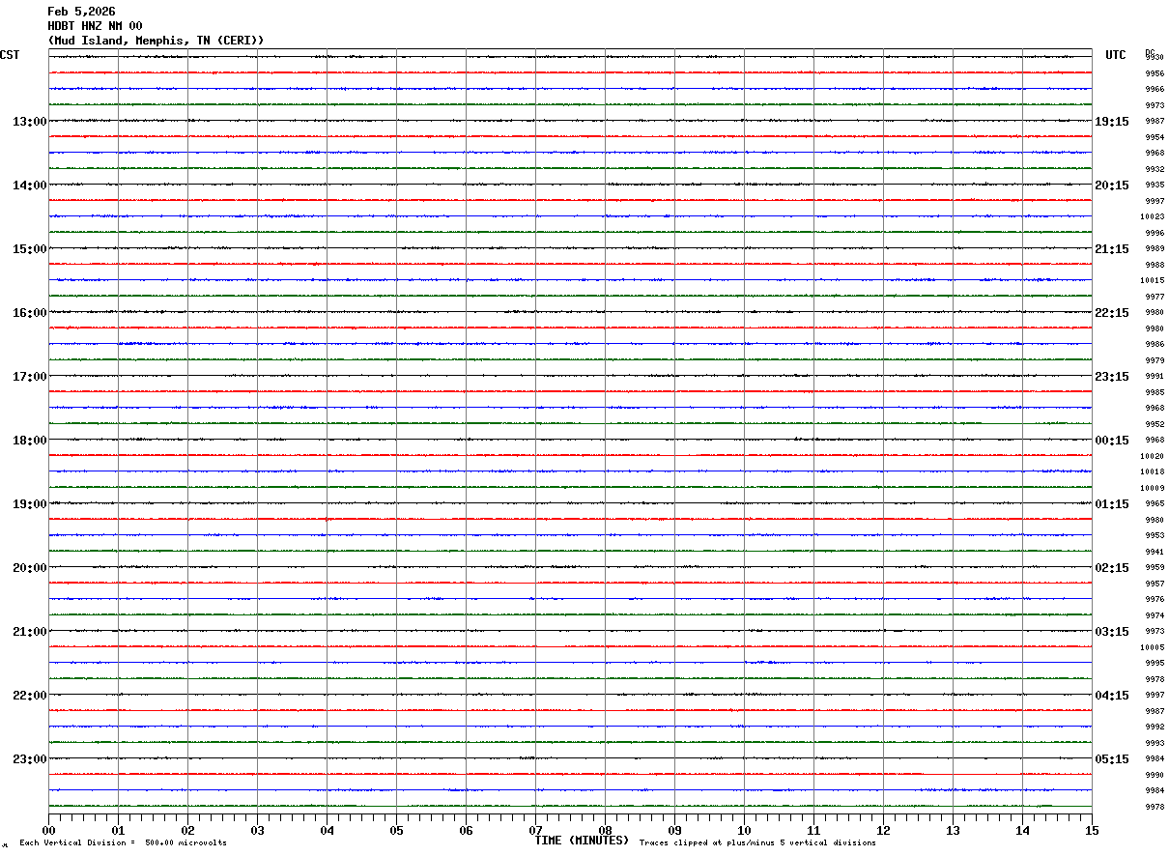1169x856 pixels.
Task: Click the 20:00 CST row label
Action: point(30,568)
